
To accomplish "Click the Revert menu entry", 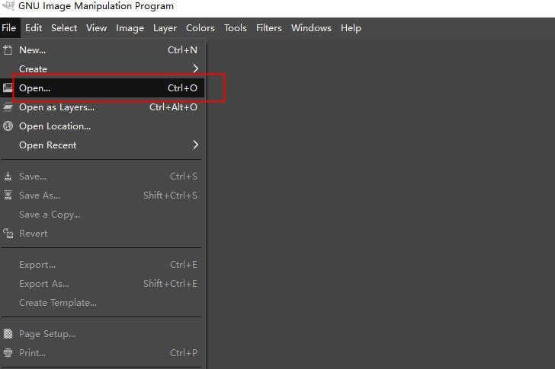I will point(102,234).
